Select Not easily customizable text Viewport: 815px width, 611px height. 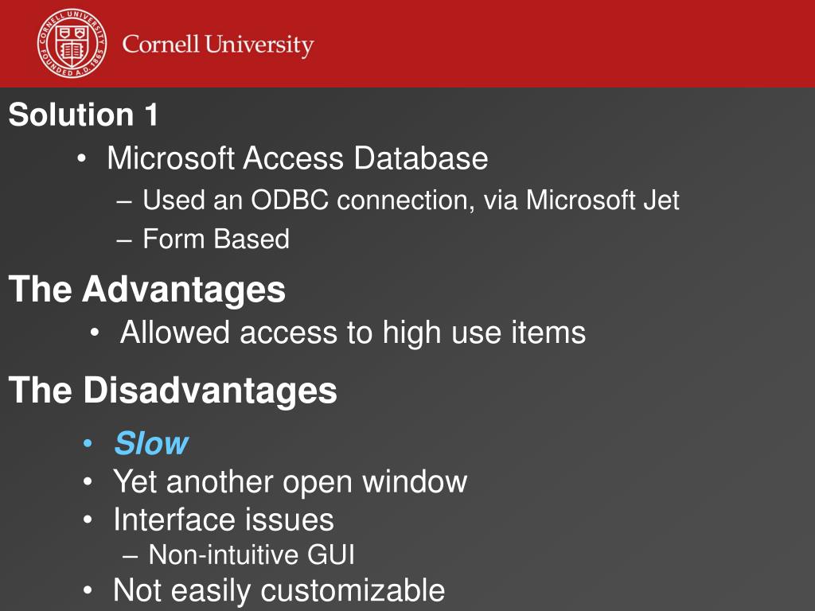[279, 591]
